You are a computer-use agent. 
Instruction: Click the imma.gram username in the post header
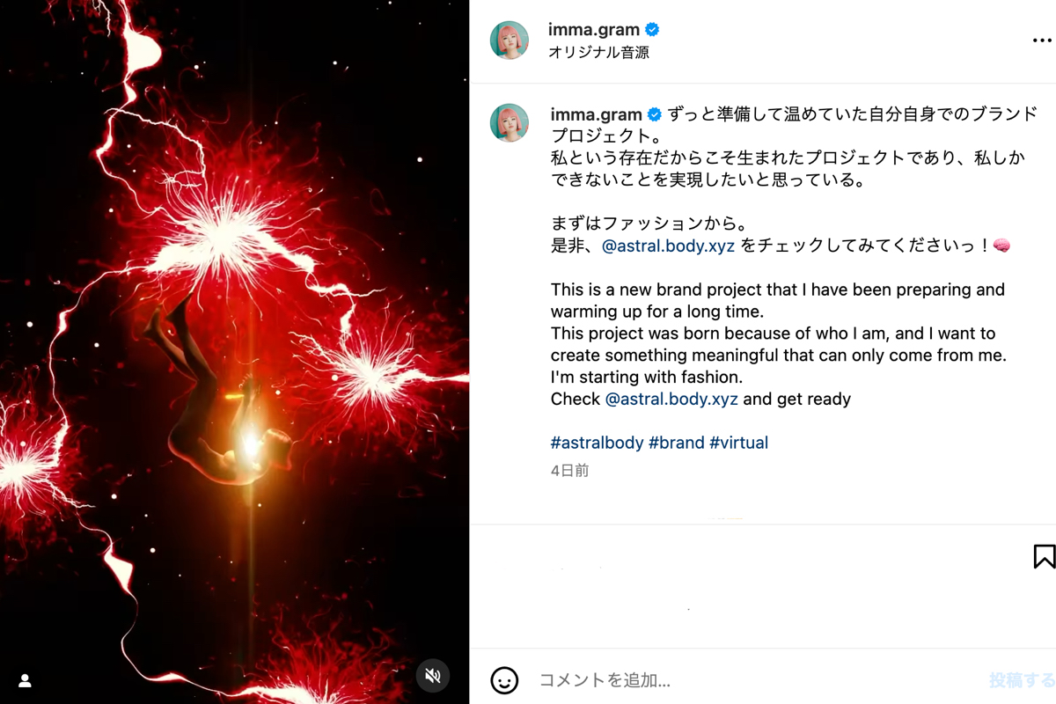pos(594,30)
